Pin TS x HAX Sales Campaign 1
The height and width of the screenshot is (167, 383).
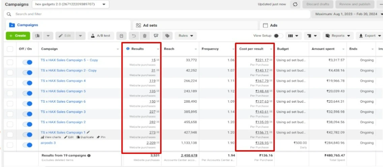[x=100, y=137]
